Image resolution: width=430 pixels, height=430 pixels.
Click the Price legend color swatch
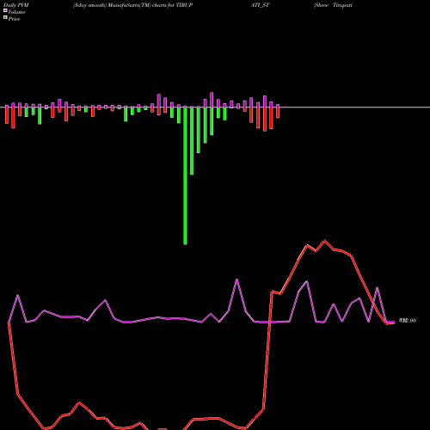[x=5, y=18]
